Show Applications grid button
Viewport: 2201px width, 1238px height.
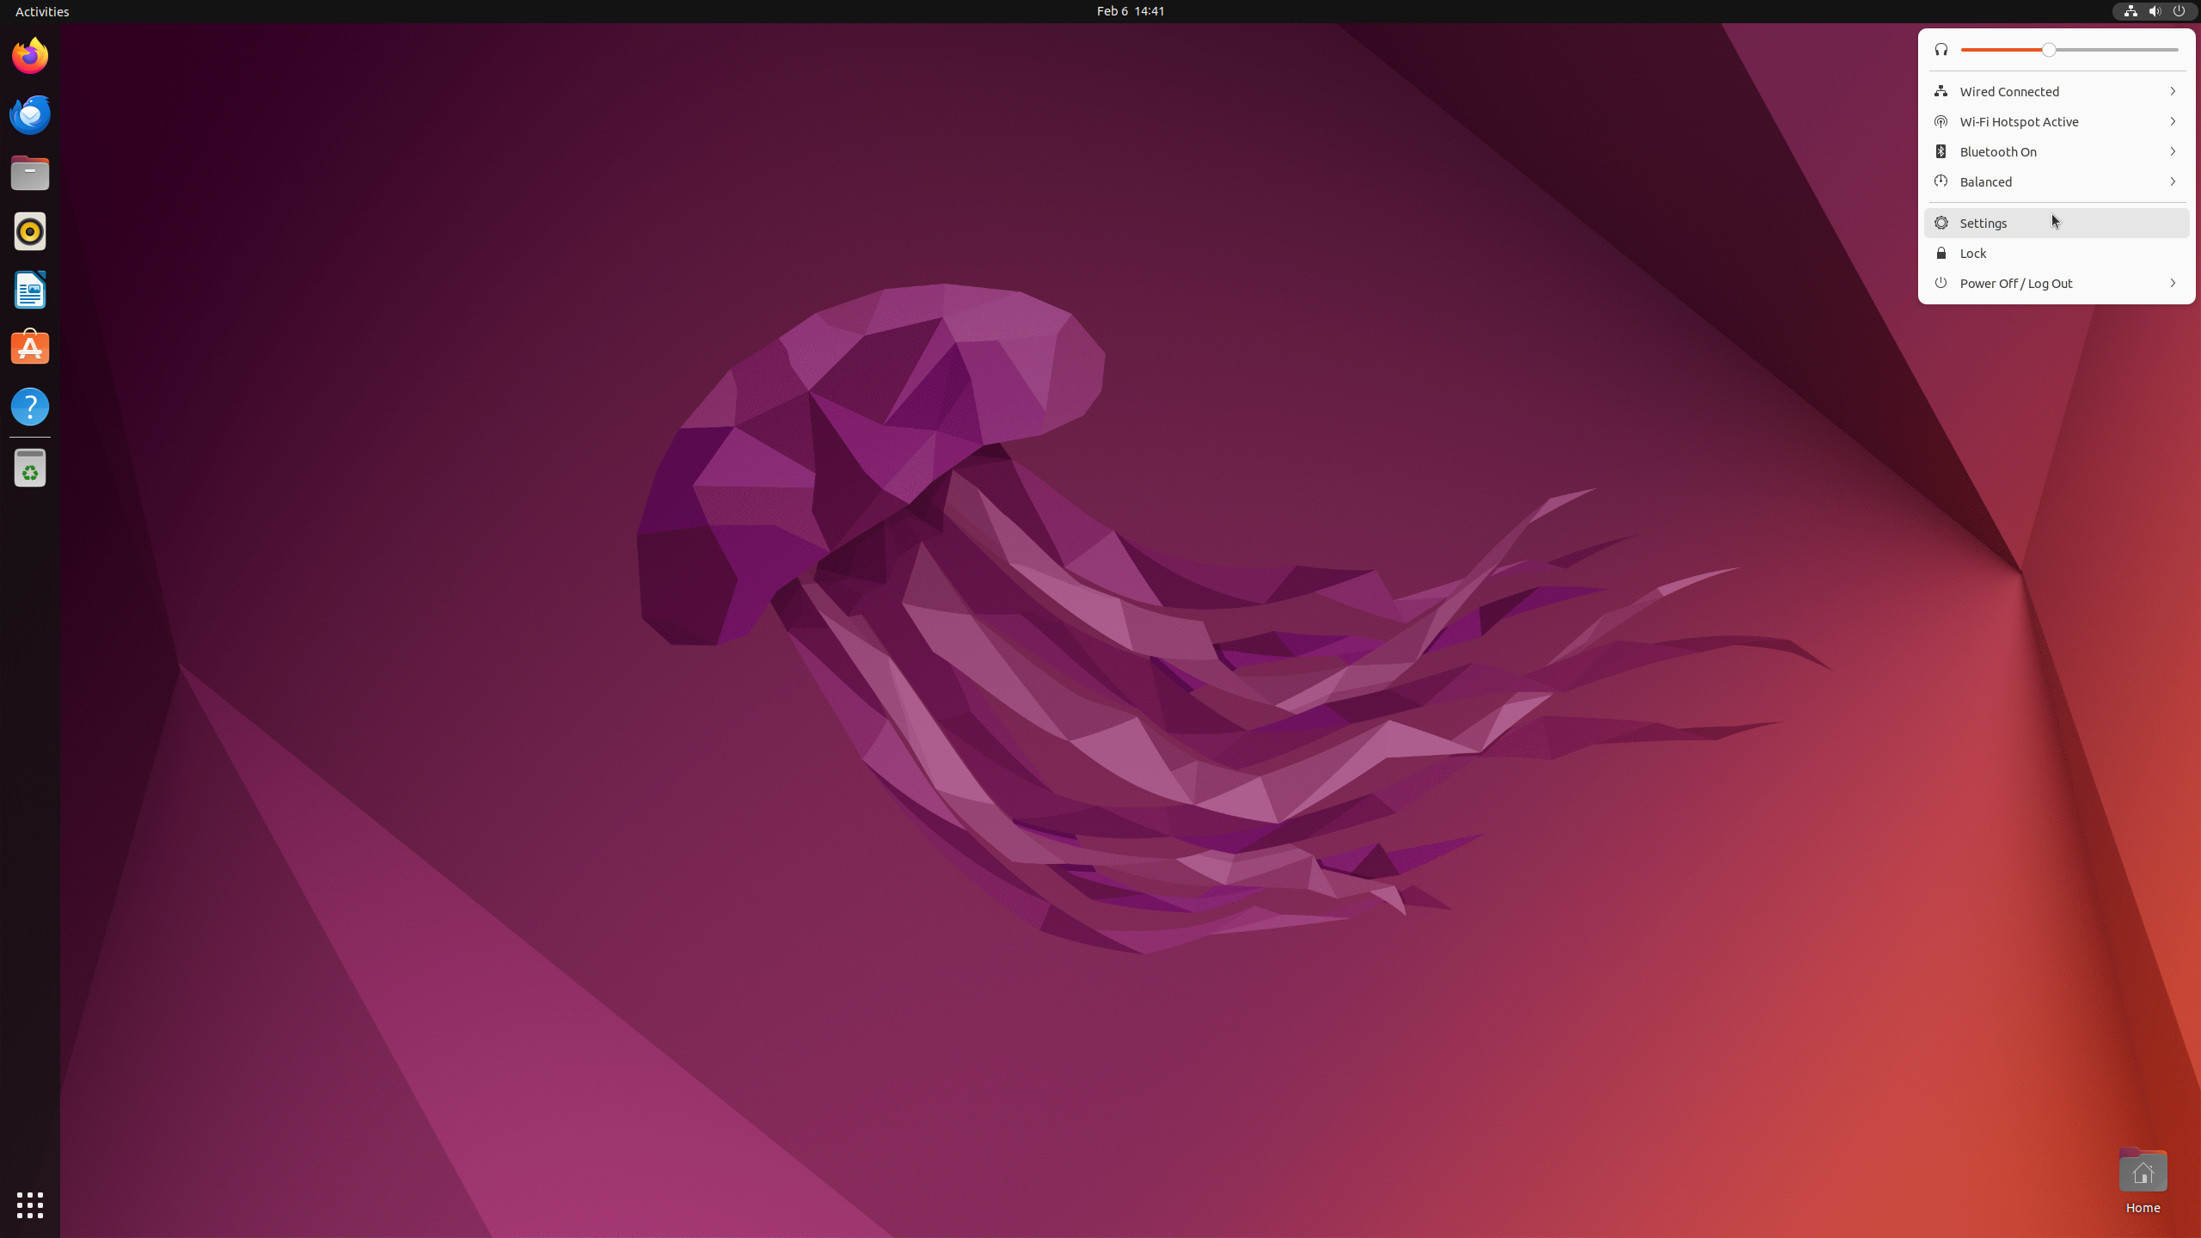[x=30, y=1204]
